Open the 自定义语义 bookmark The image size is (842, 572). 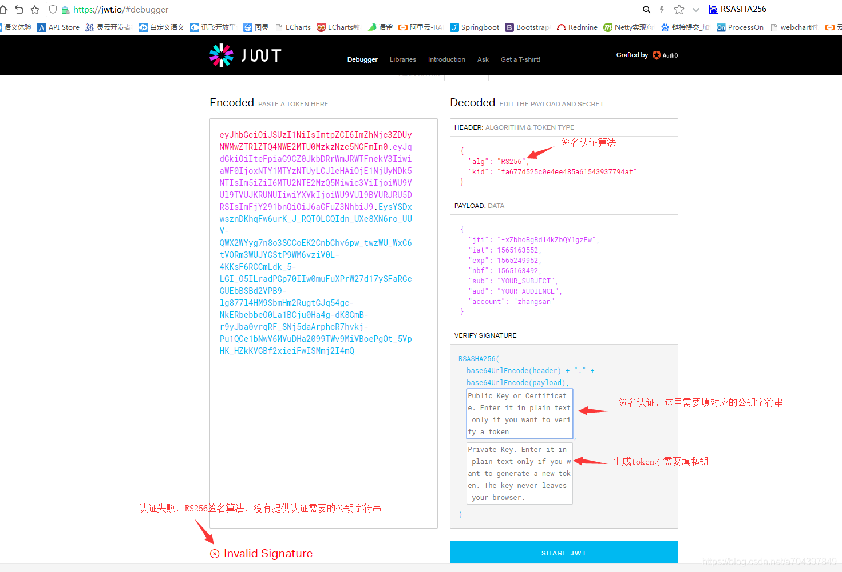161,27
